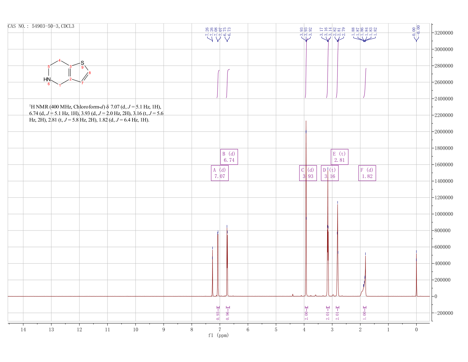Click the red atom label 1 in the structure
Screen dimensions: 468x362
(x=60, y=85)
